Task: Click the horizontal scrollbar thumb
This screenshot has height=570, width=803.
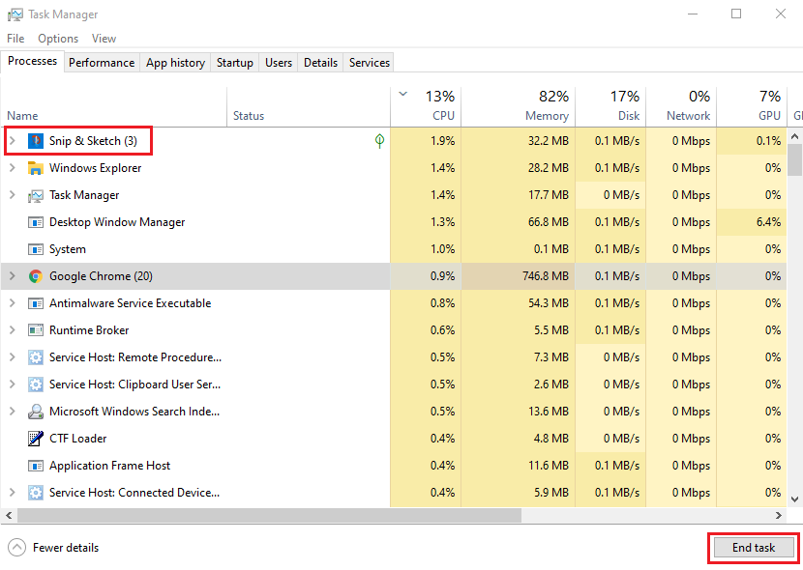Action: point(269,515)
